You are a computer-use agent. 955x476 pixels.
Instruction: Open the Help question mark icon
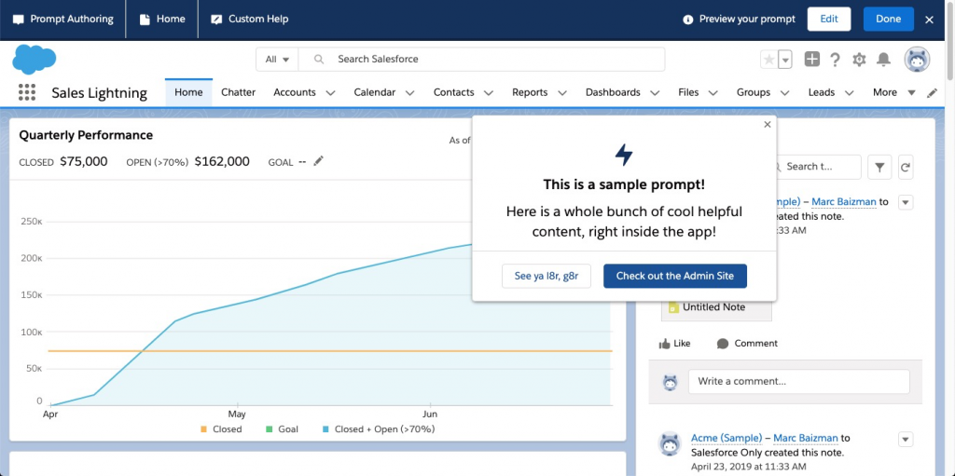(836, 60)
